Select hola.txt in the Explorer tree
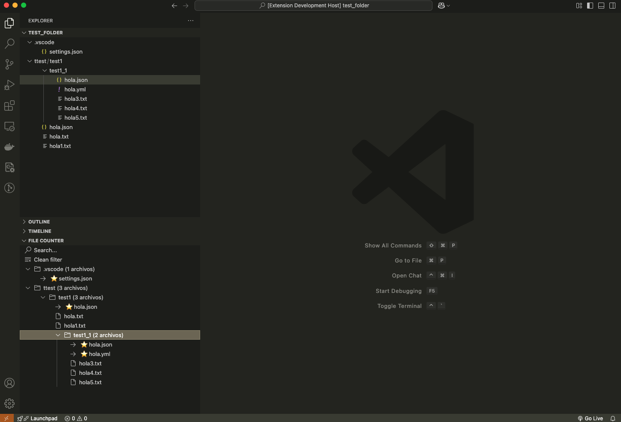 tap(110, 136)
